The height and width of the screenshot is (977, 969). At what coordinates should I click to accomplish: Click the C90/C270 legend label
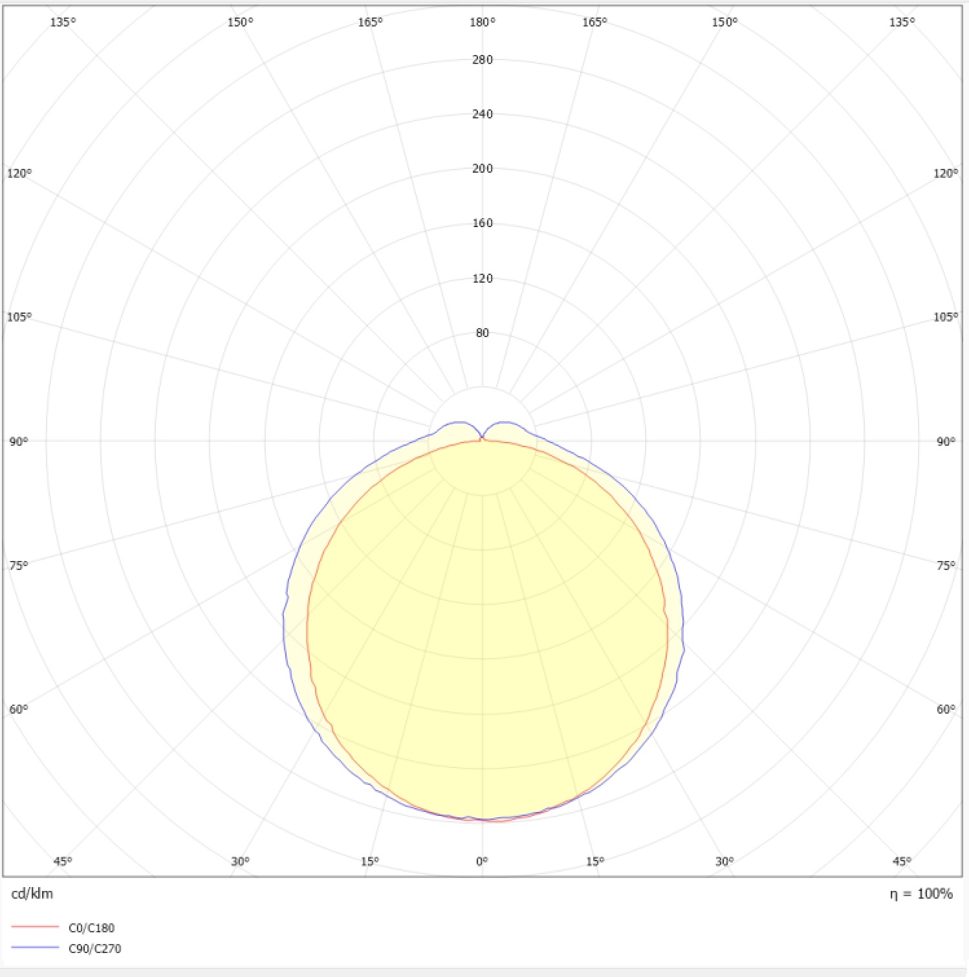[x=94, y=949]
